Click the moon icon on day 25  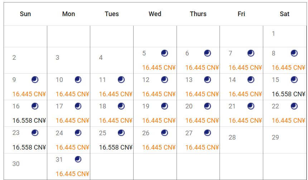coord(121,133)
